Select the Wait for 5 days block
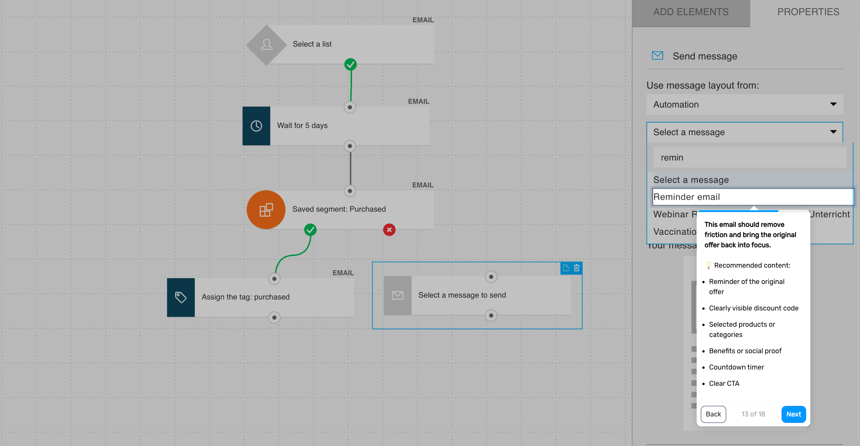This screenshot has width=860, height=446. point(336,126)
